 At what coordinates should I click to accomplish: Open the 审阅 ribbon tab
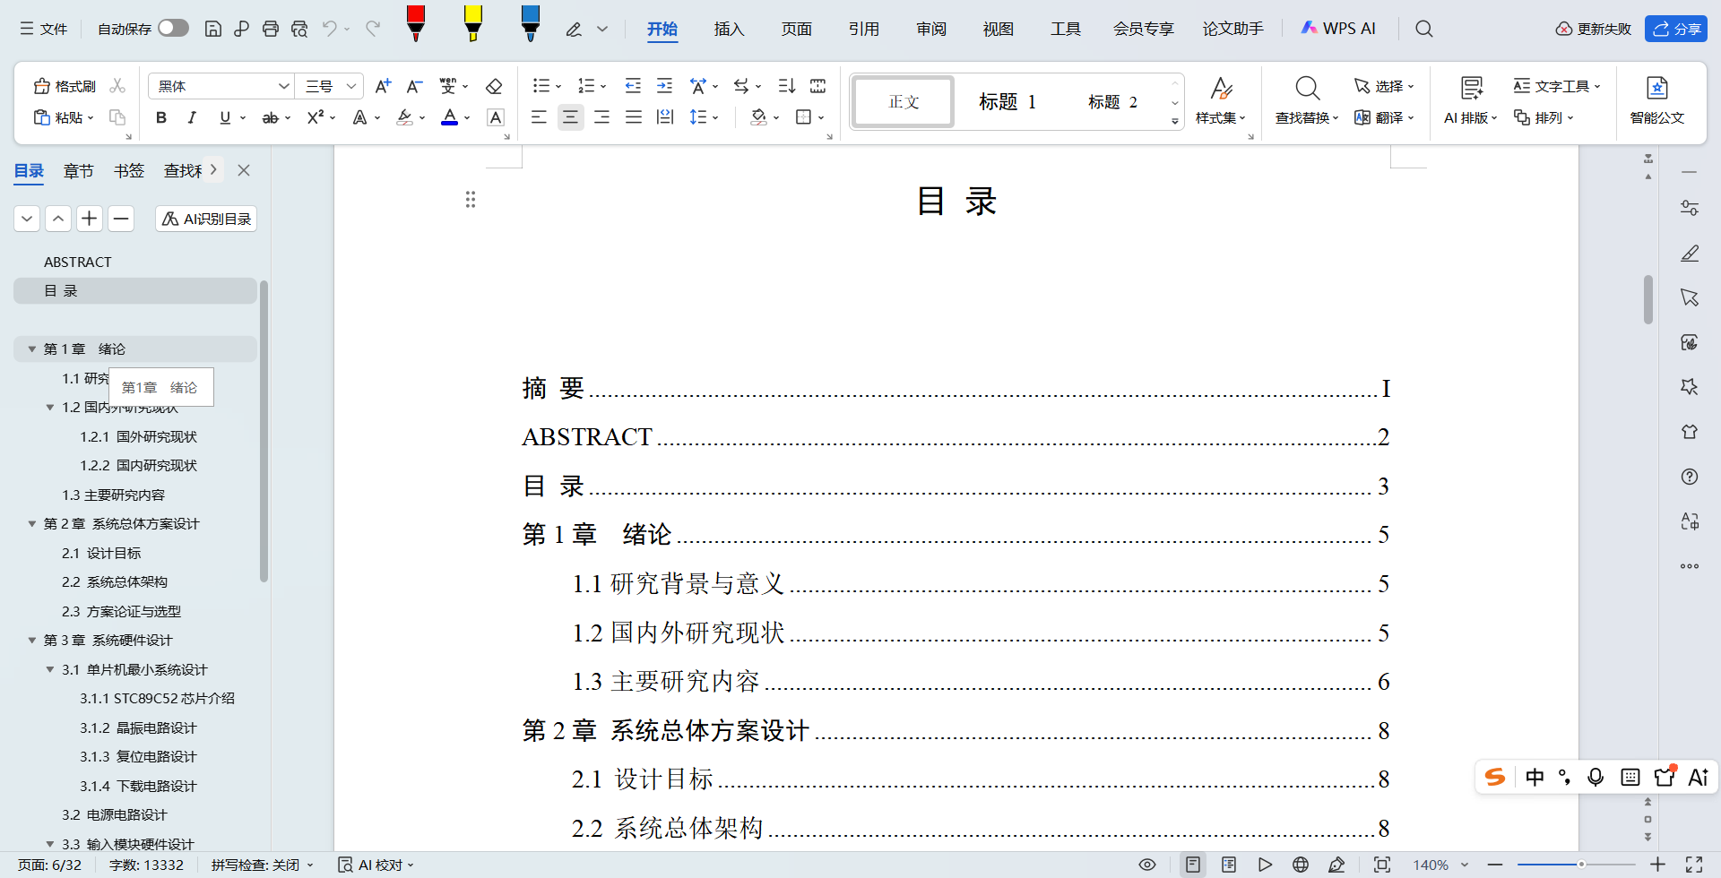(931, 29)
